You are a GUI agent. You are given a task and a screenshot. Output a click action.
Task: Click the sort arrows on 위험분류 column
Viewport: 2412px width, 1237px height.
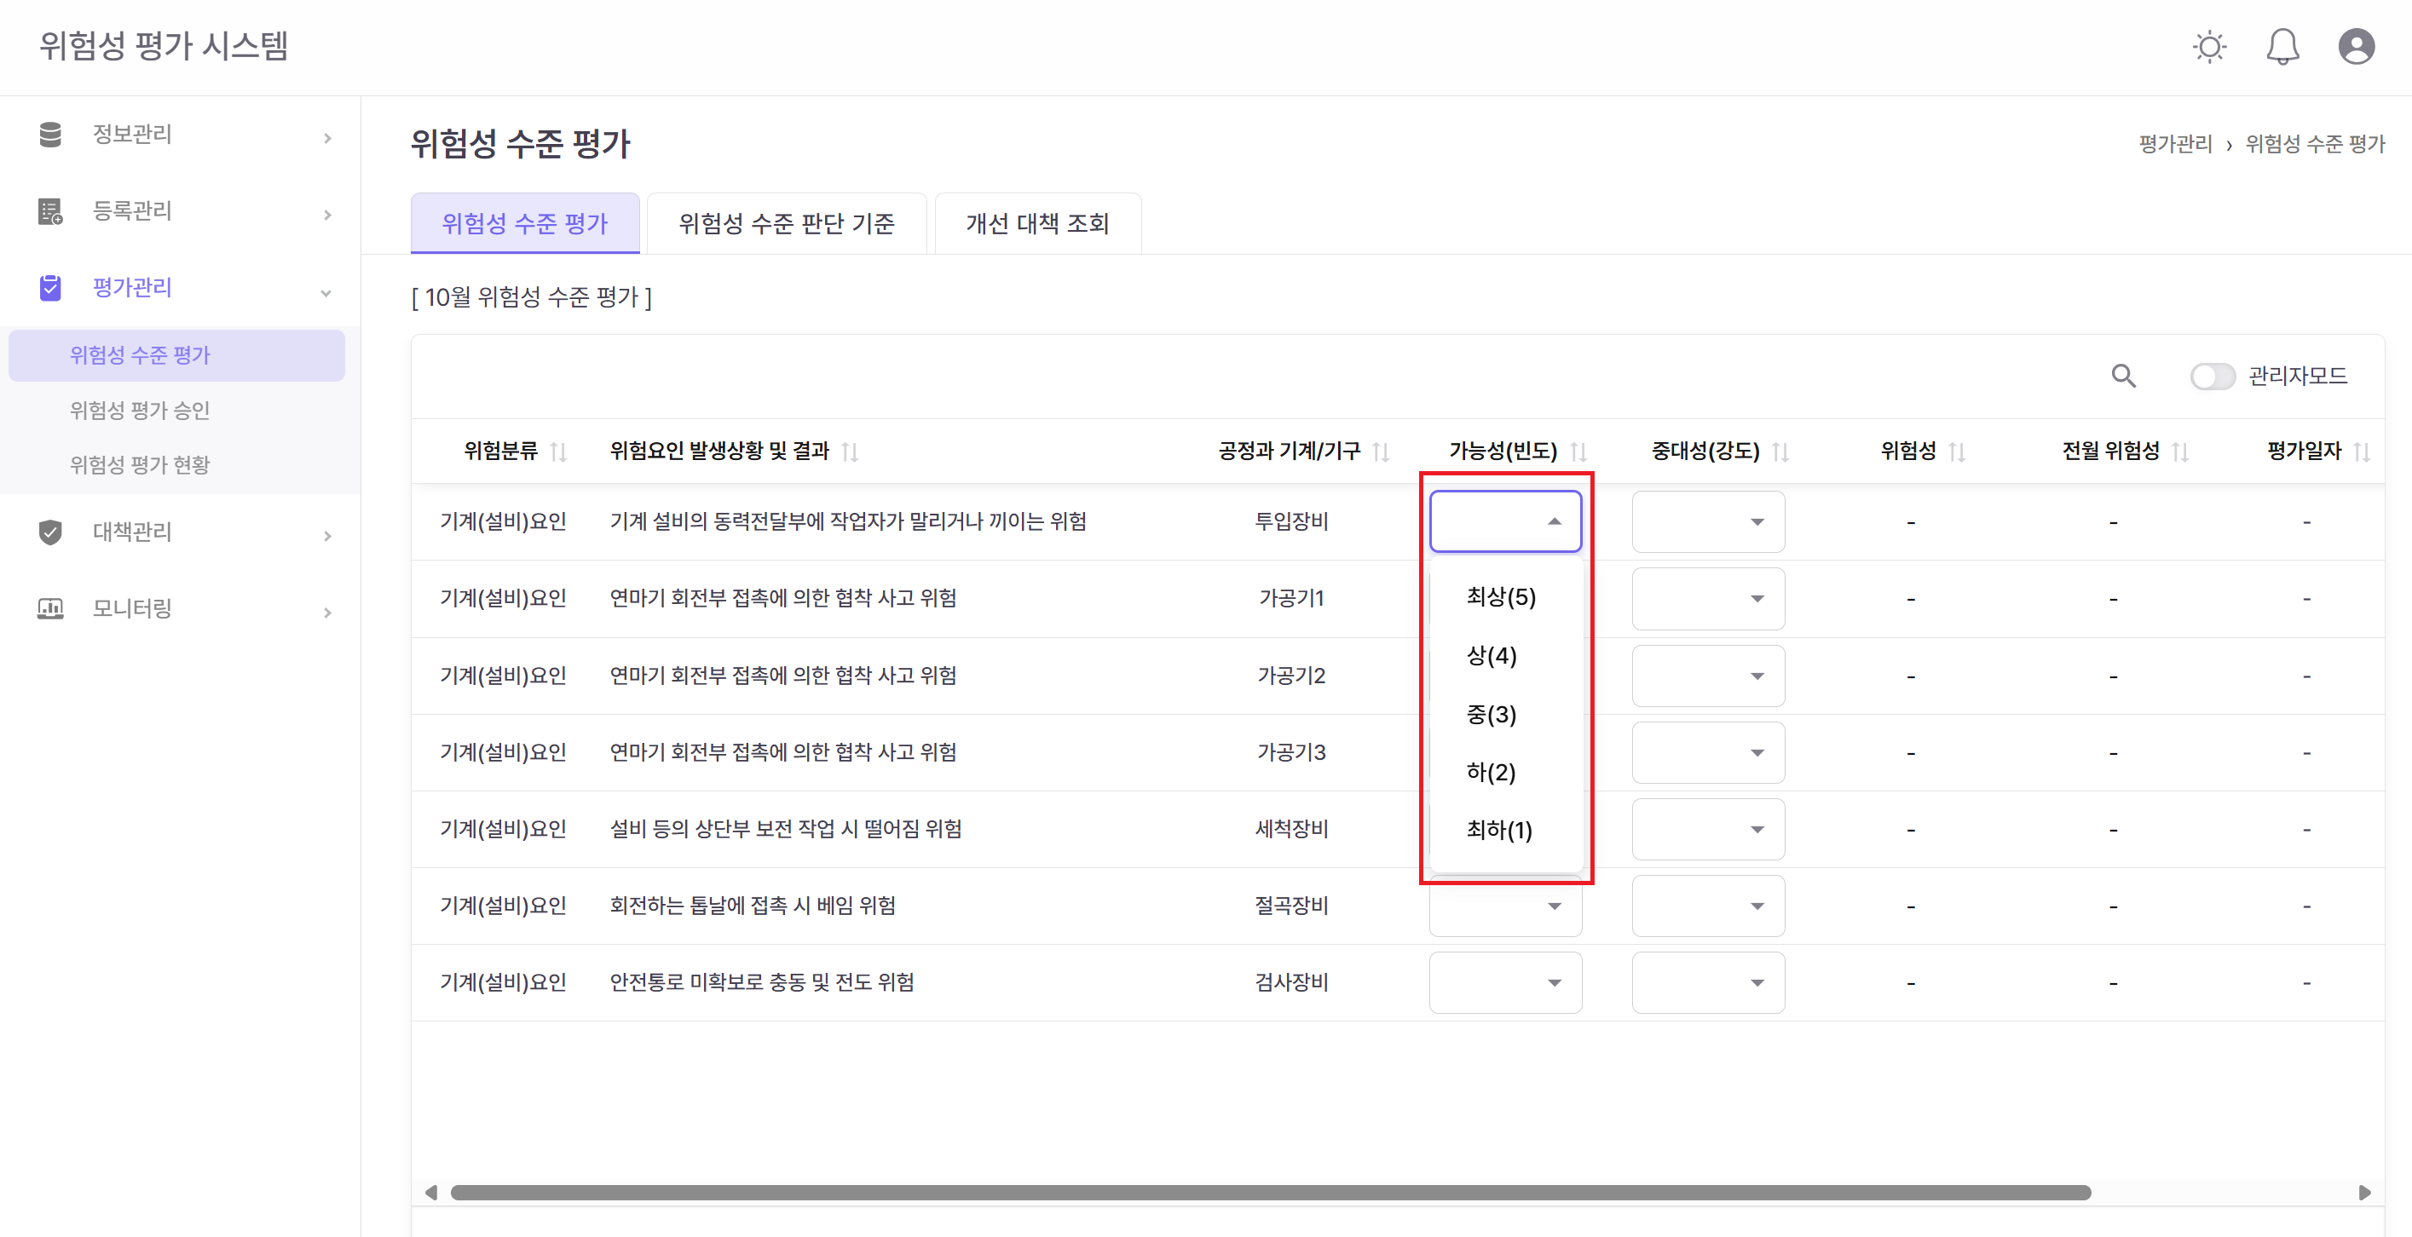pos(560,451)
